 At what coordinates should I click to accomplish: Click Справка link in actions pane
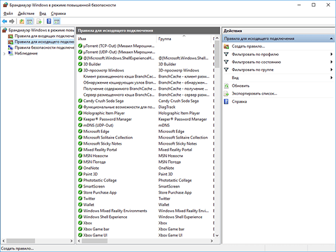(x=239, y=101)
